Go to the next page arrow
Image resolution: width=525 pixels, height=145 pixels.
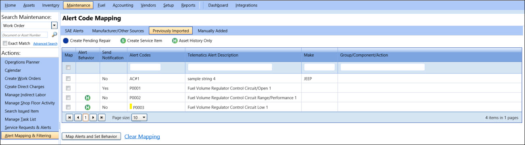pyautogui.click(x=93, y=118)
